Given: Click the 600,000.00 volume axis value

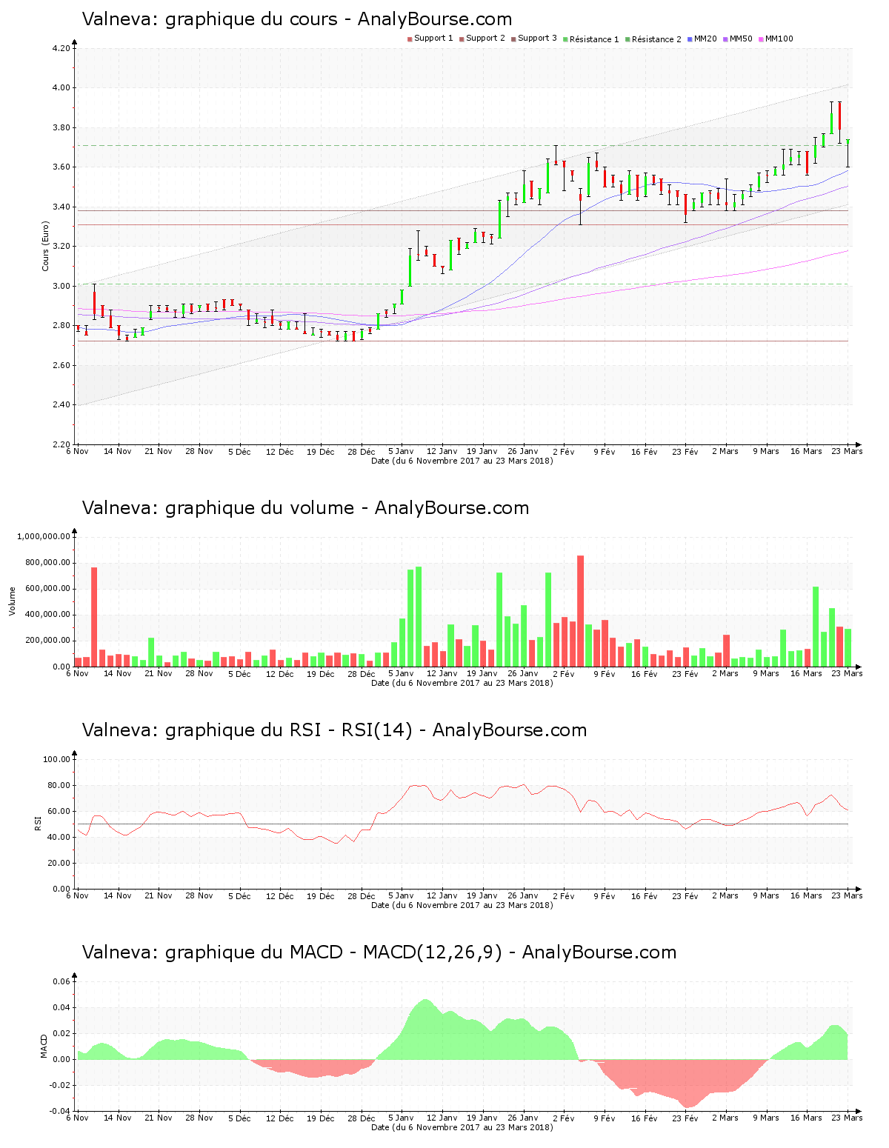Looking at the screenshot, I should tap(47, 589).
